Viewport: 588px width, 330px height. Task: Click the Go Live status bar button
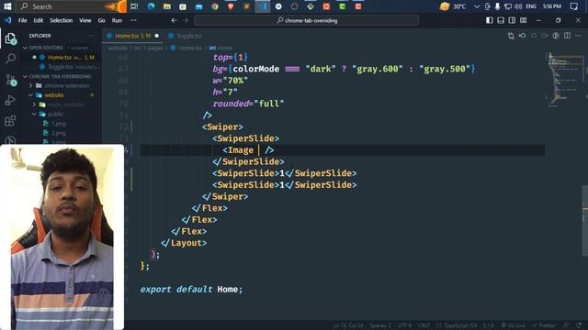[513, 325]
